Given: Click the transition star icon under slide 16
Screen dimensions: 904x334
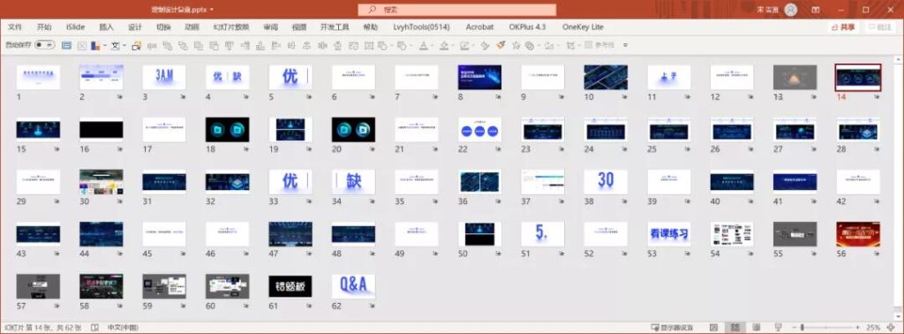Looking at the screenshot, I should (120, 148).
